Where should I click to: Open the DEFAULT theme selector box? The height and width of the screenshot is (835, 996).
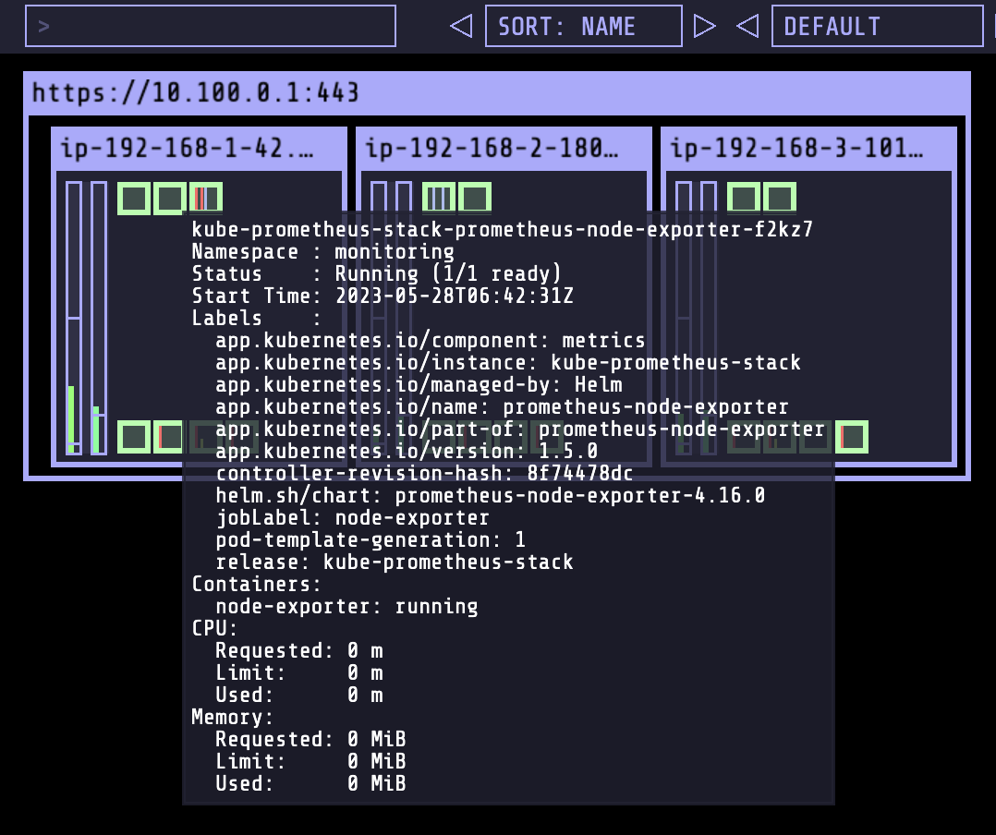(877, 26)
